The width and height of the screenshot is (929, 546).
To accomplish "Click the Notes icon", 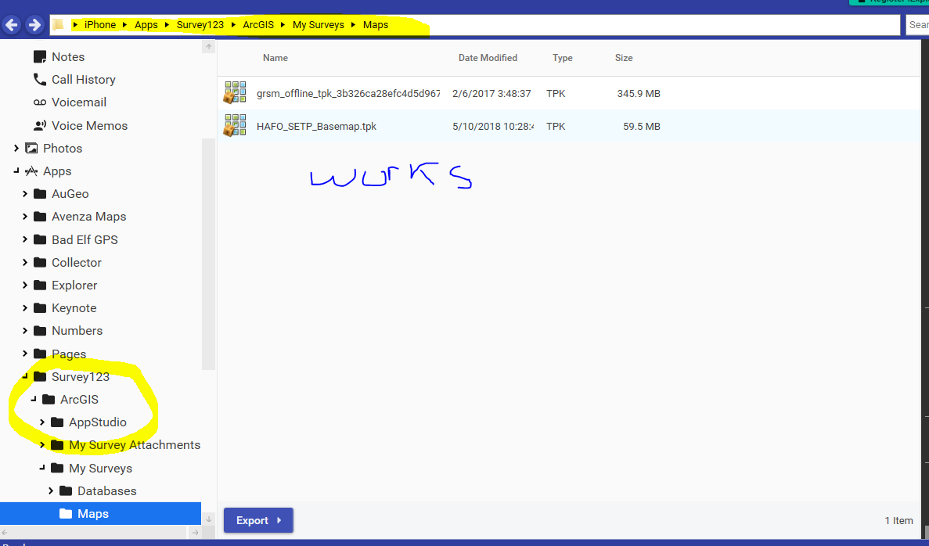I will (x=40, y=57).
